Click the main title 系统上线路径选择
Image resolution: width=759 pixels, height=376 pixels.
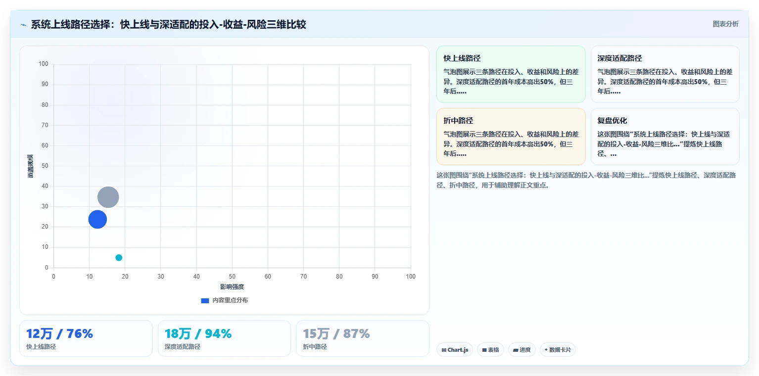click(x=168, y=24)
